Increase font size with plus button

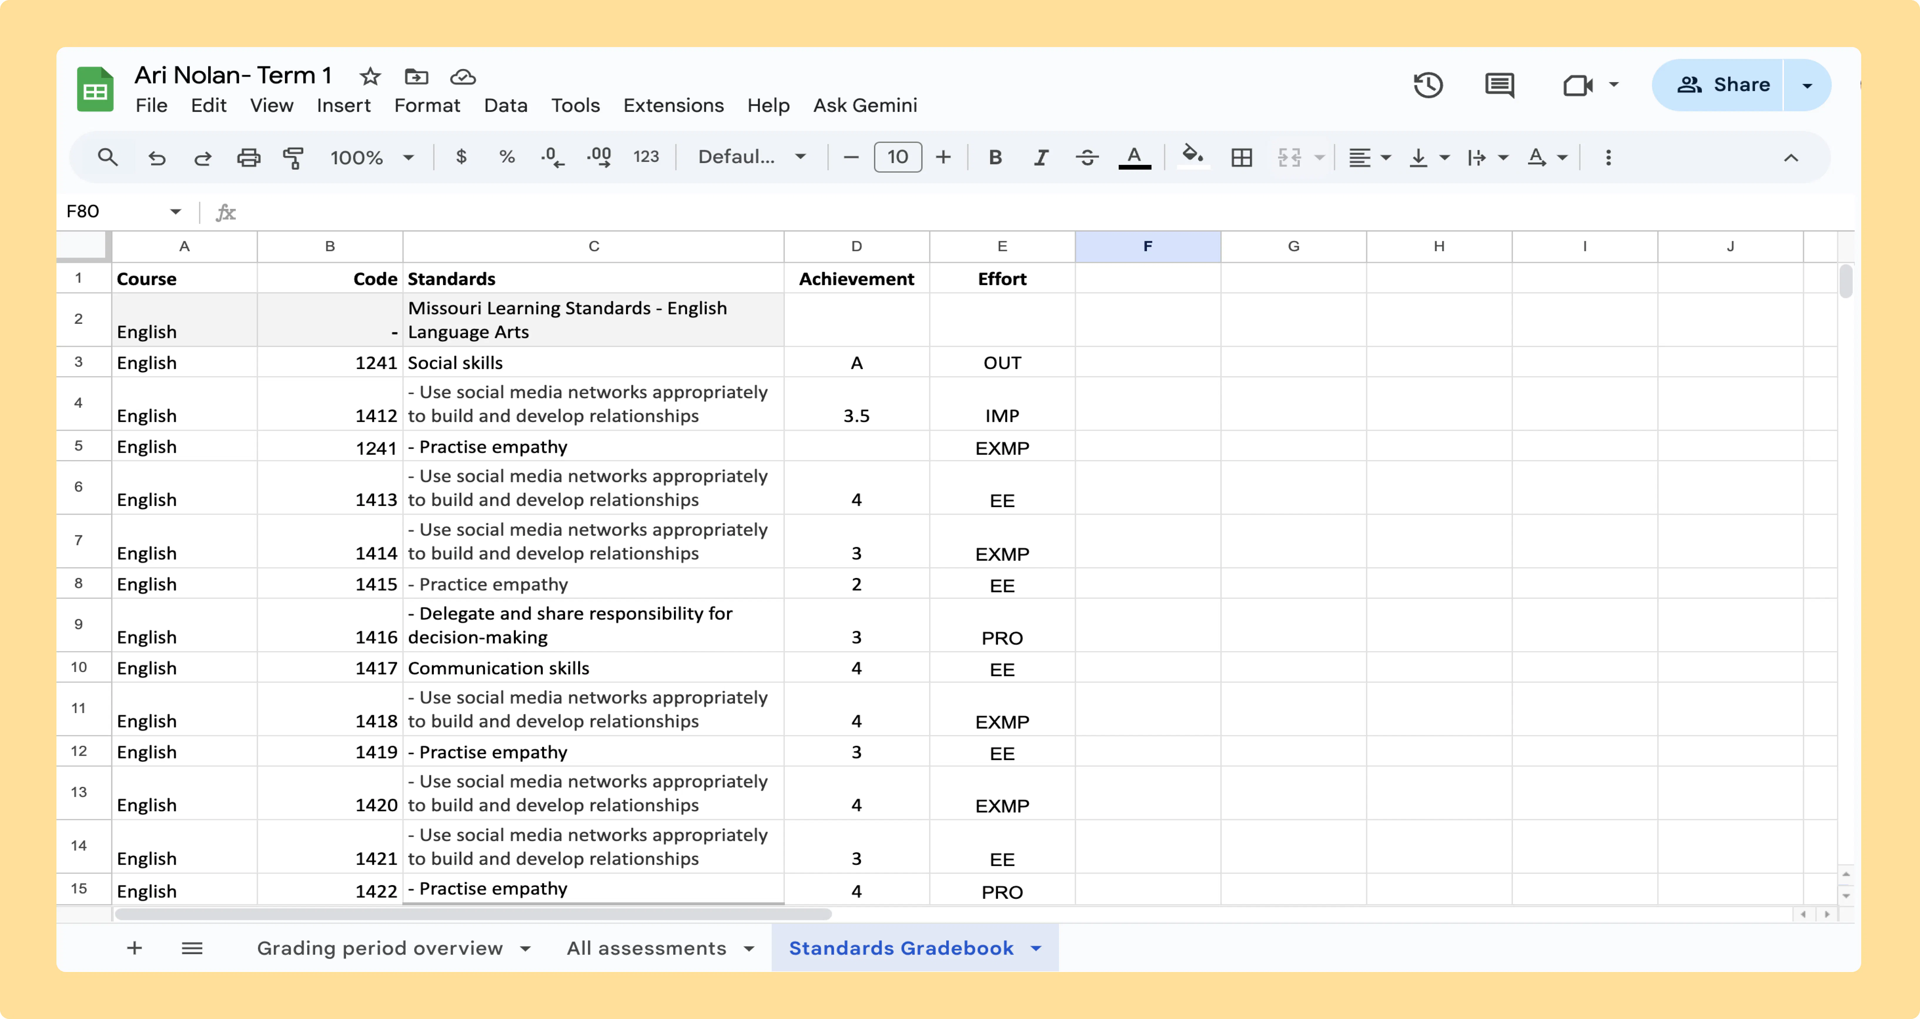[944, 157]
